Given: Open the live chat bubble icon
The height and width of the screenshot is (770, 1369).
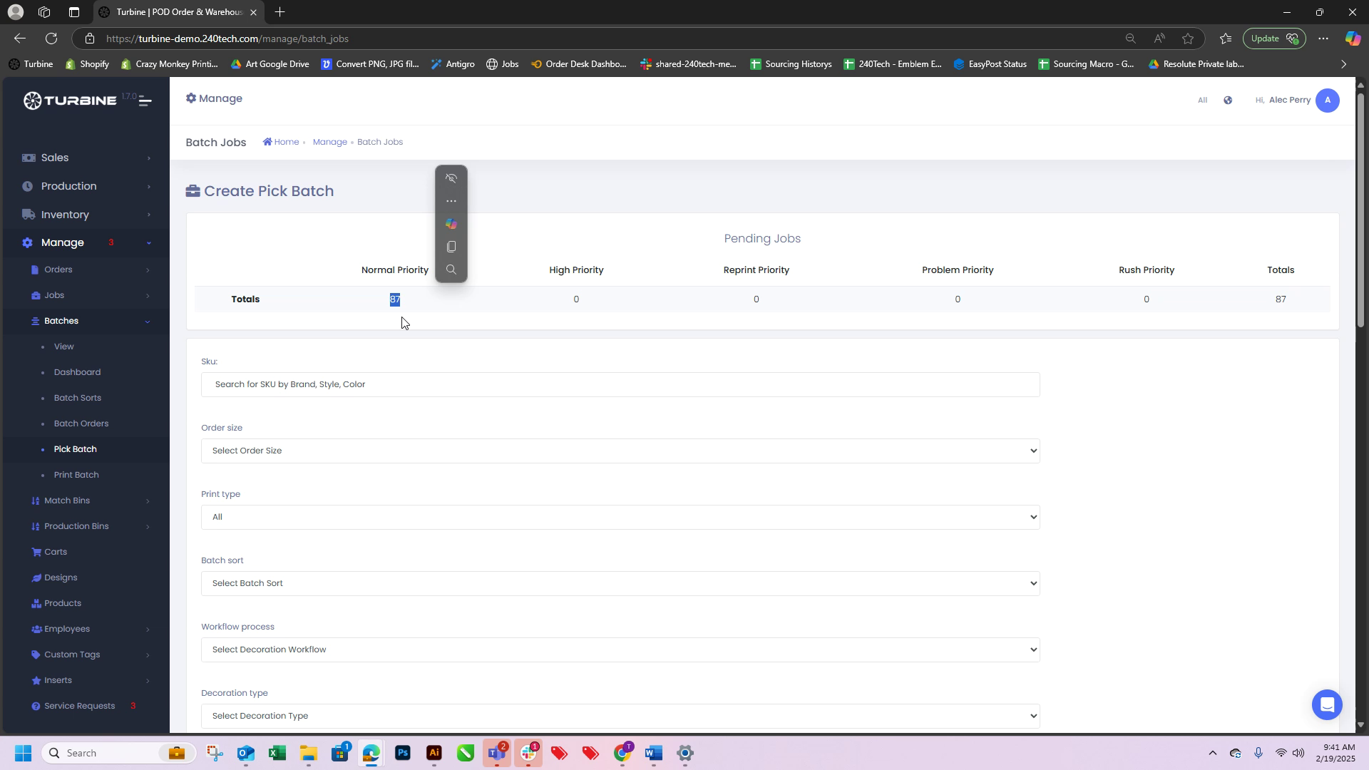Looking at the screenshot, I should point(1326,704).
